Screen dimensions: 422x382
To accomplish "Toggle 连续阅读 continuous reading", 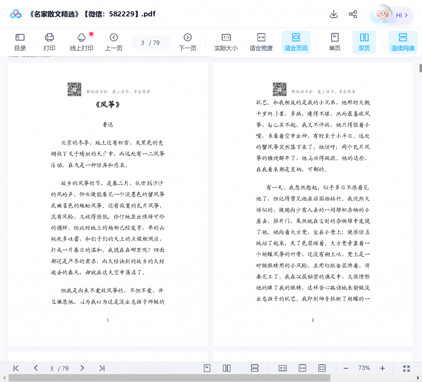I will click(403, 42).
